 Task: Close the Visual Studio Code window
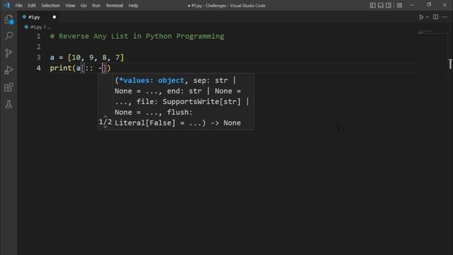point(445,5)
